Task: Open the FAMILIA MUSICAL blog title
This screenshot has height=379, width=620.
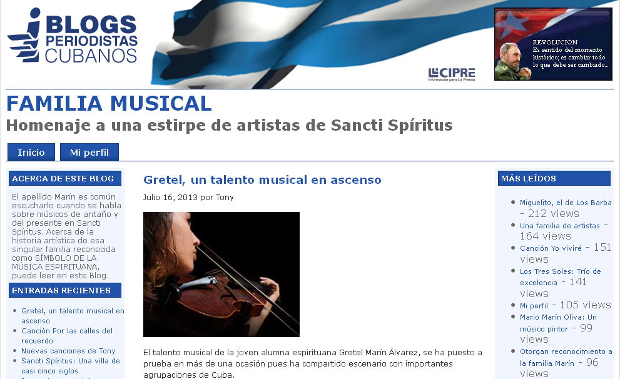Action: (x=109, y=104)
